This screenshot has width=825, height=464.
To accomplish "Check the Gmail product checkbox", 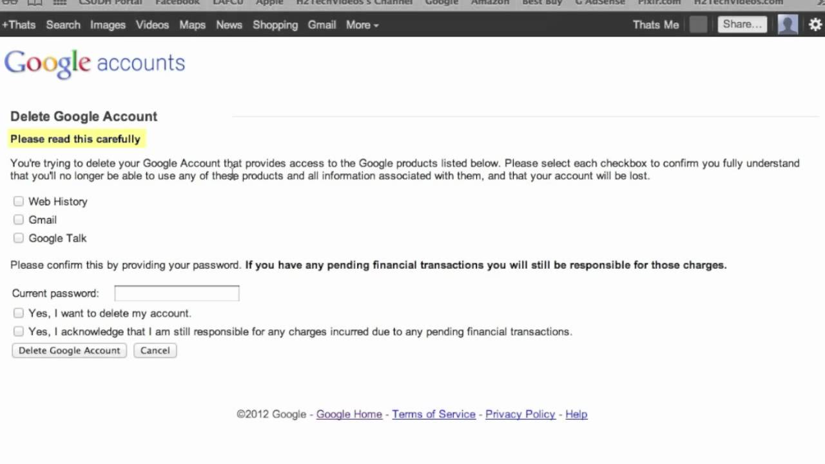I will pyautogui.click(x=19, y=220).
